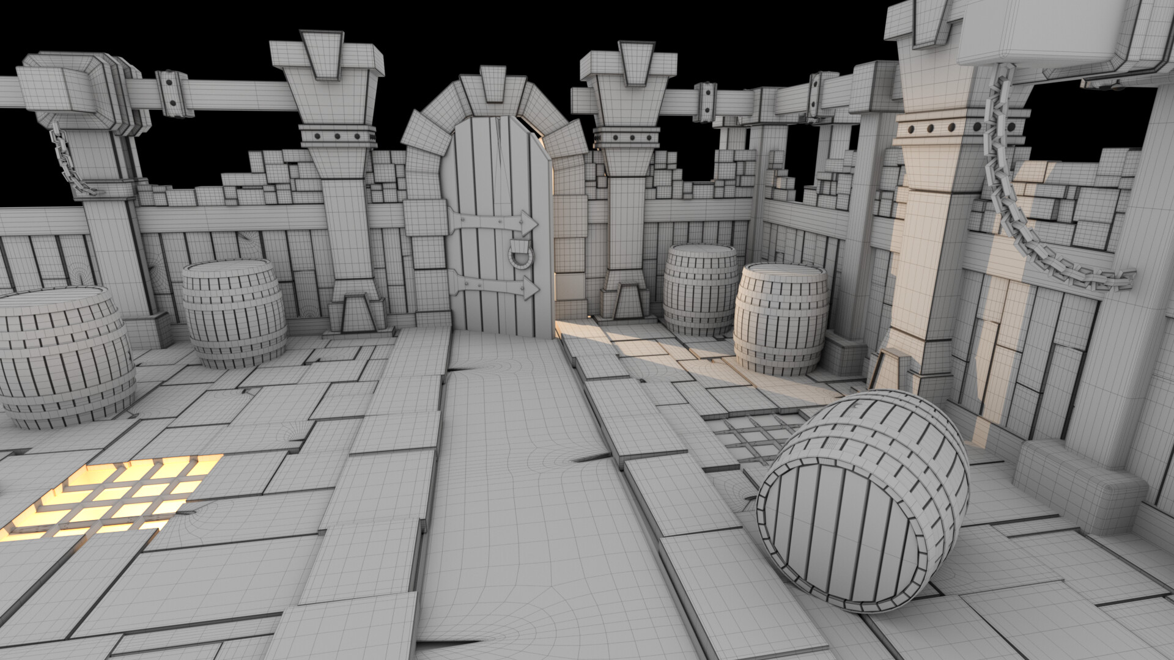This screenshot has width=1174, height=660.
Task: Click the front upright barrel on the right side
Action: pos(781,318)
